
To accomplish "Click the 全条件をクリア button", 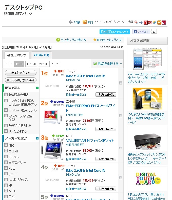I will point(21,73).
